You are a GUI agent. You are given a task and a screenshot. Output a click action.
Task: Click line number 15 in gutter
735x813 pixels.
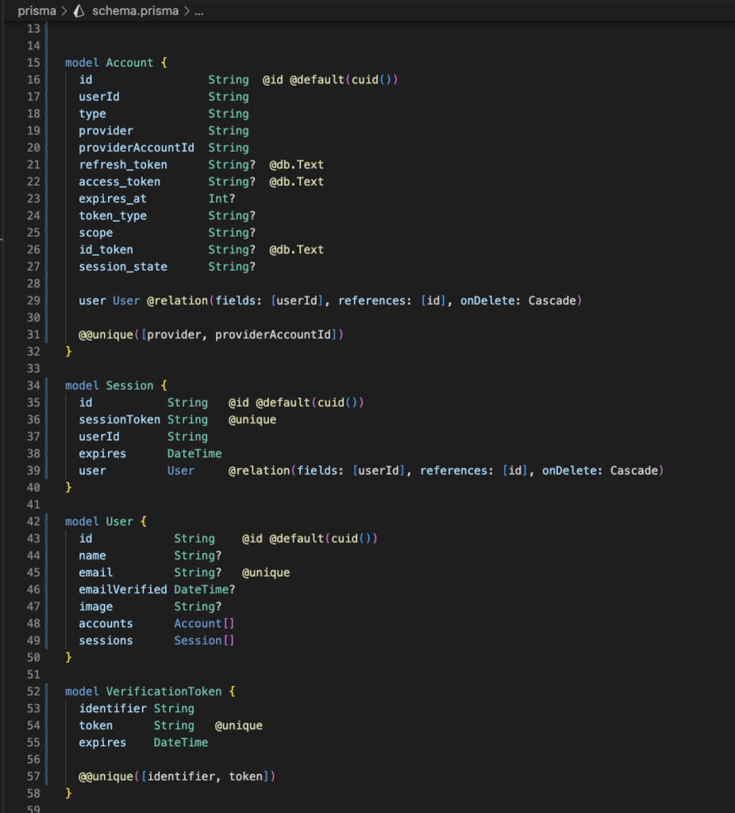pos(33,63)
